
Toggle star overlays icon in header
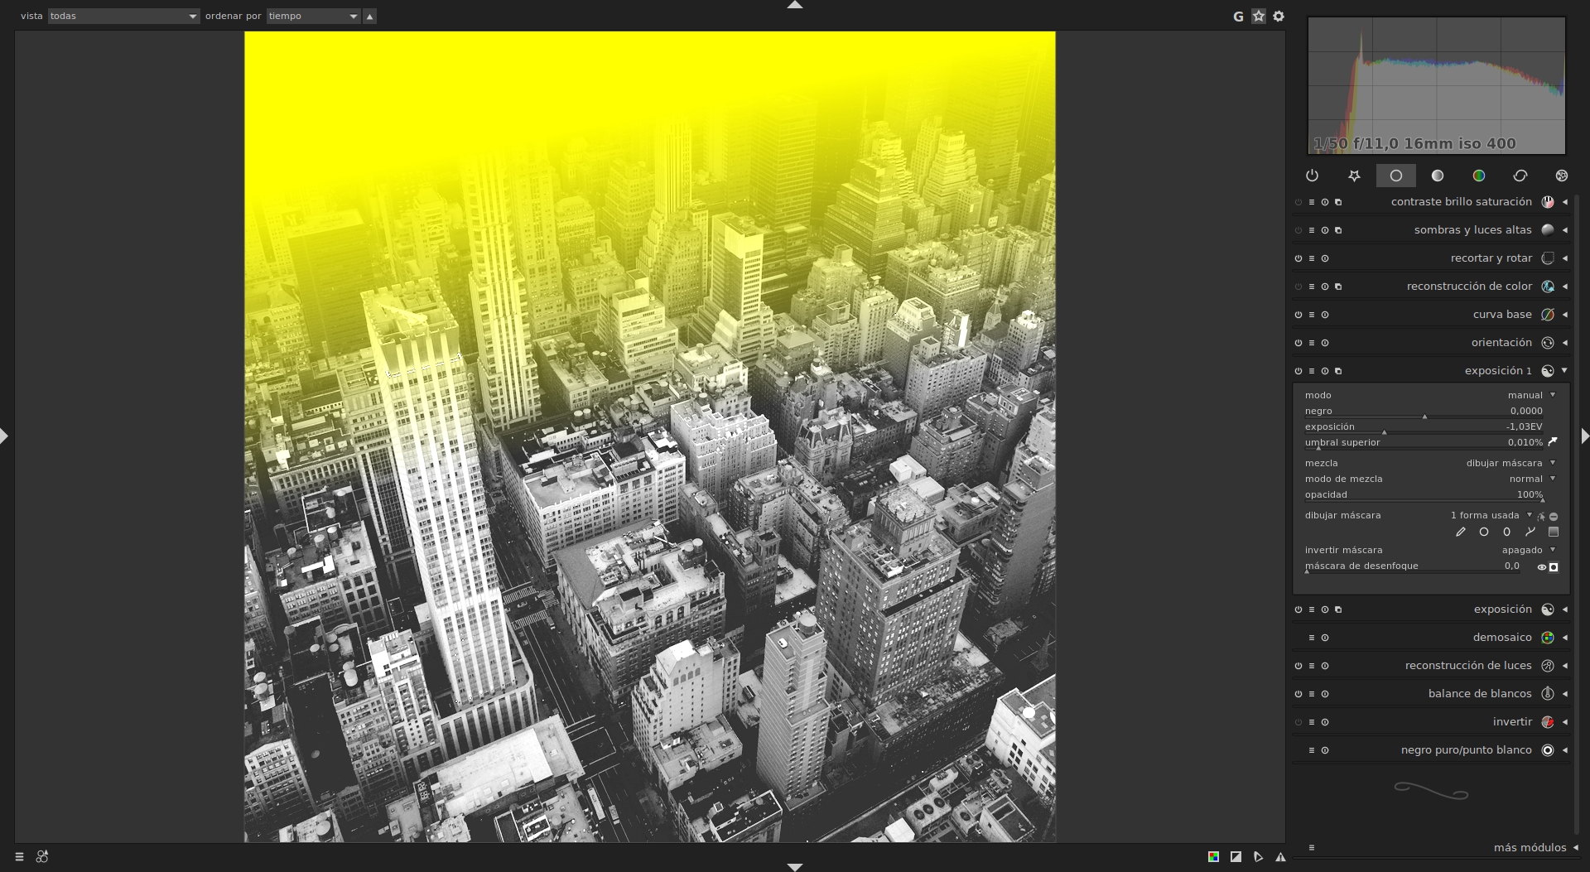click(x=1259, y=17)
